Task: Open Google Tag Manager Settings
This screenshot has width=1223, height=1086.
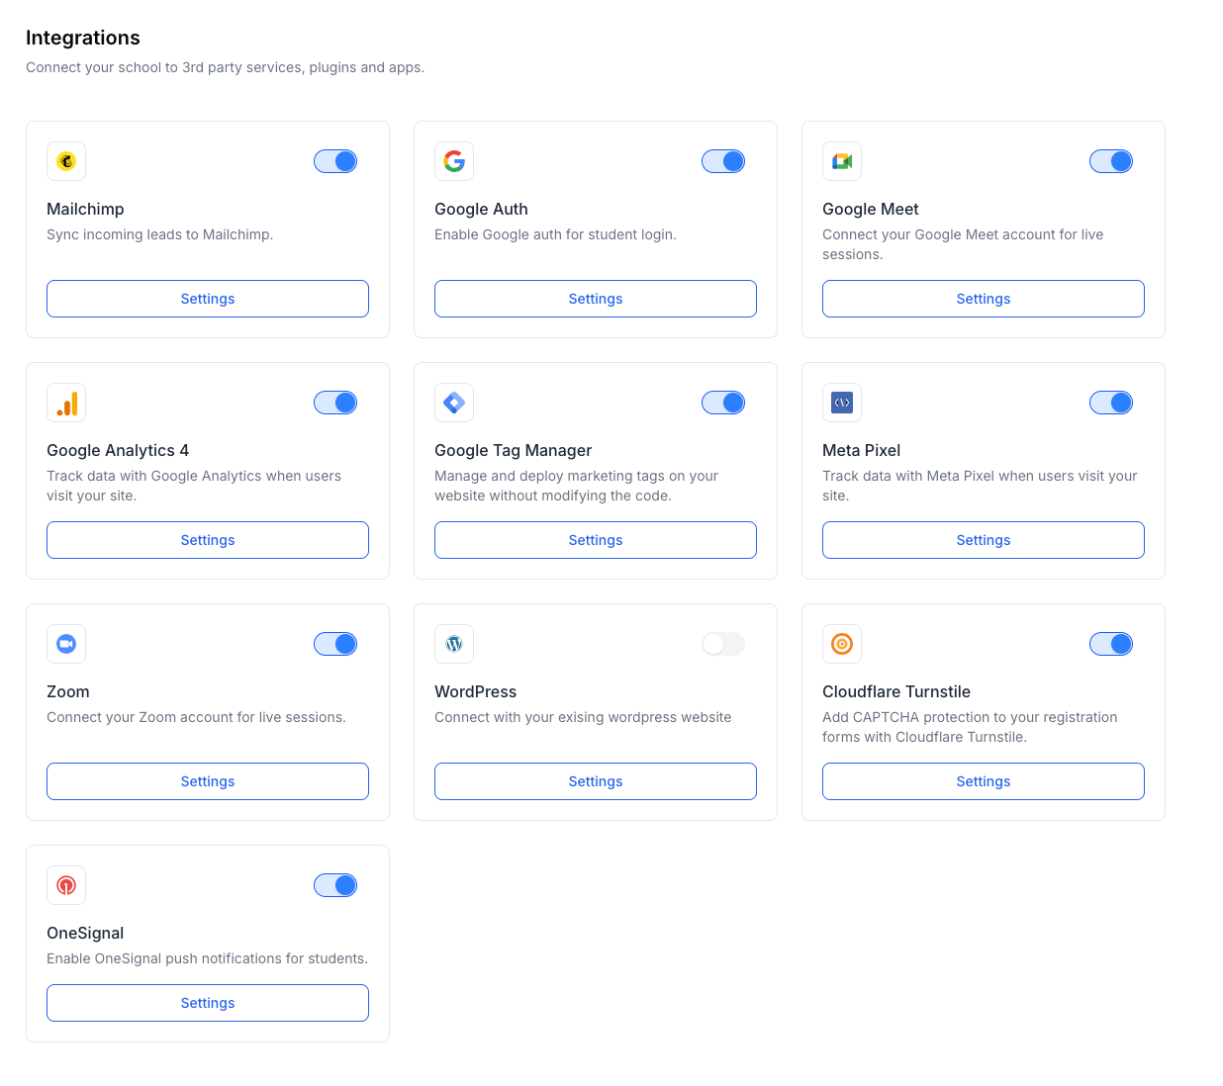Action: point(596,540)
